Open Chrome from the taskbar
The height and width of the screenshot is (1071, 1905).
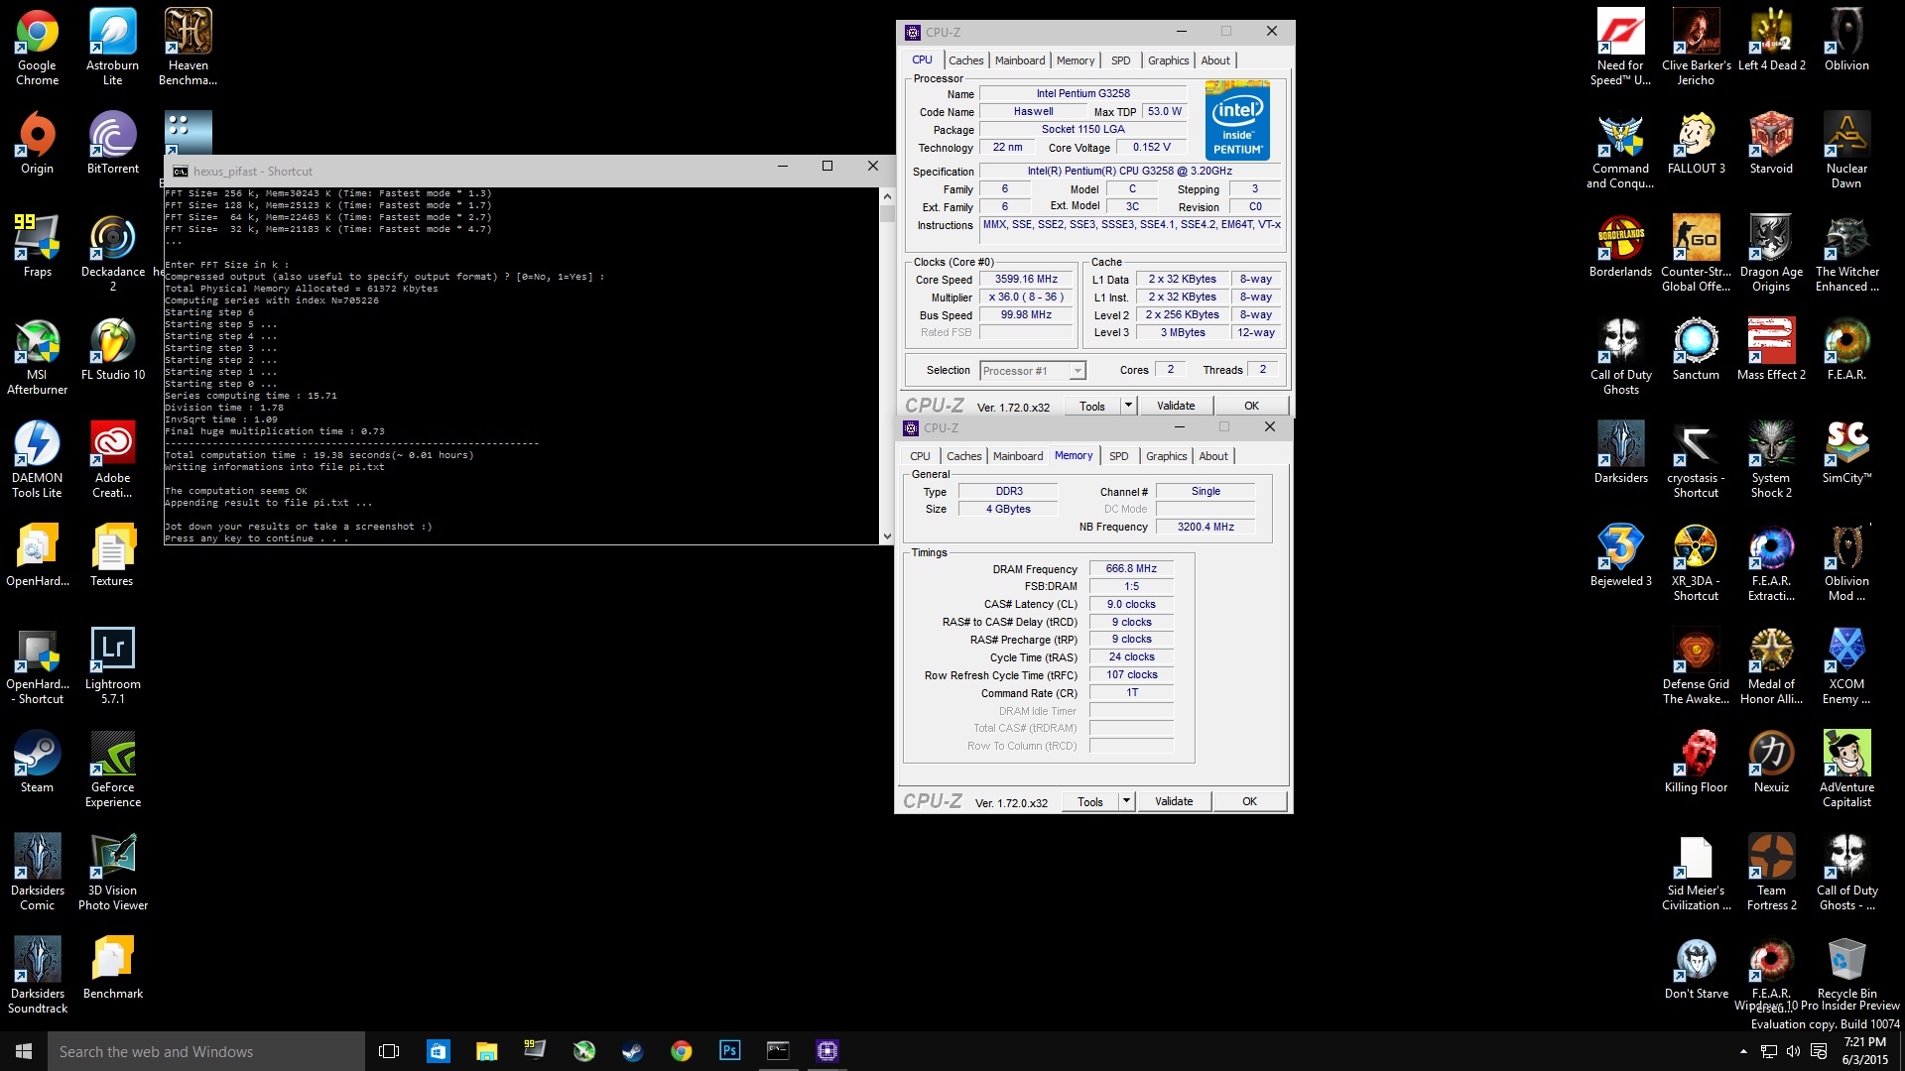coord(682,1051)
